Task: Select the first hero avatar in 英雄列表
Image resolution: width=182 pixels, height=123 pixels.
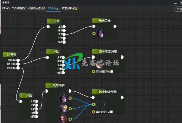Action: tap(64, 98)
